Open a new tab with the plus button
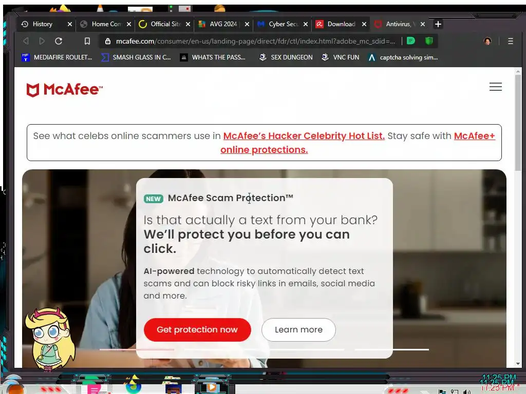The width and height of the screenshot is (526, 394). tap(438, 24)
